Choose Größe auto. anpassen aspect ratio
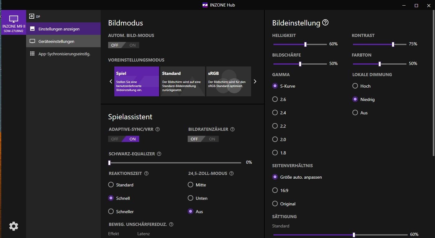The height and width of the screenshot is (238, 435). point(297,177)
